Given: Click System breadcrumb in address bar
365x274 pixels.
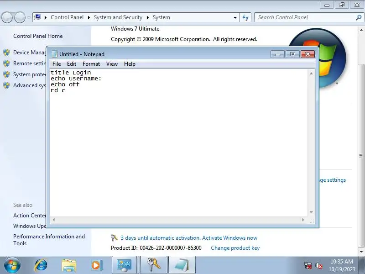Looking at the screenshot, I should [162, 17].
